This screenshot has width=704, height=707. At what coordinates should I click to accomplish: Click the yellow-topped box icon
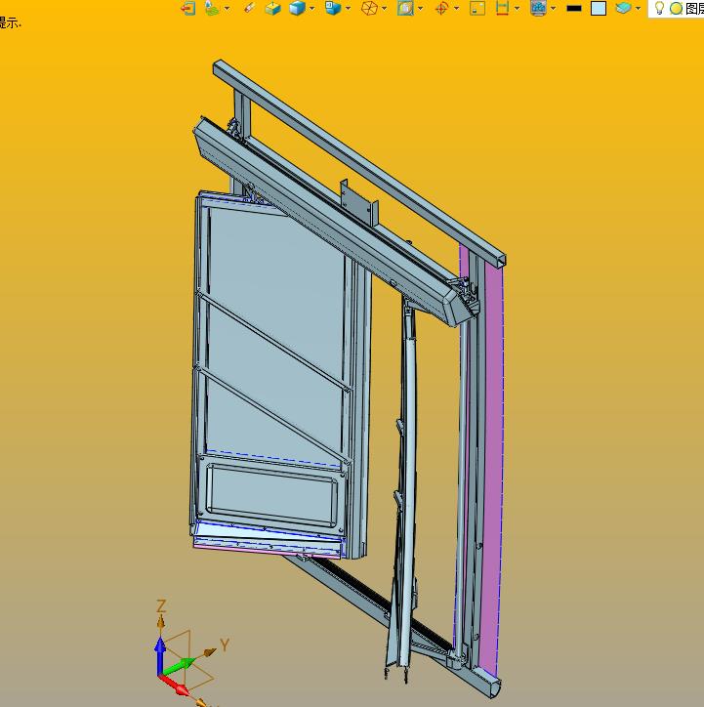click(x=272, y=8)
